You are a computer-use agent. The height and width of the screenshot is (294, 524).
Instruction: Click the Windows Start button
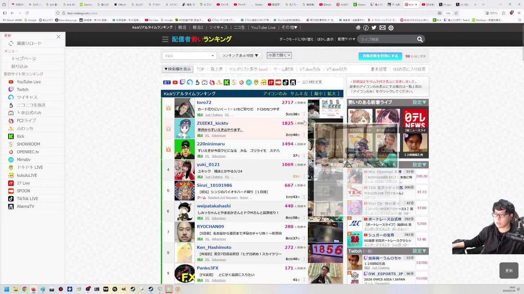point(7,289)
